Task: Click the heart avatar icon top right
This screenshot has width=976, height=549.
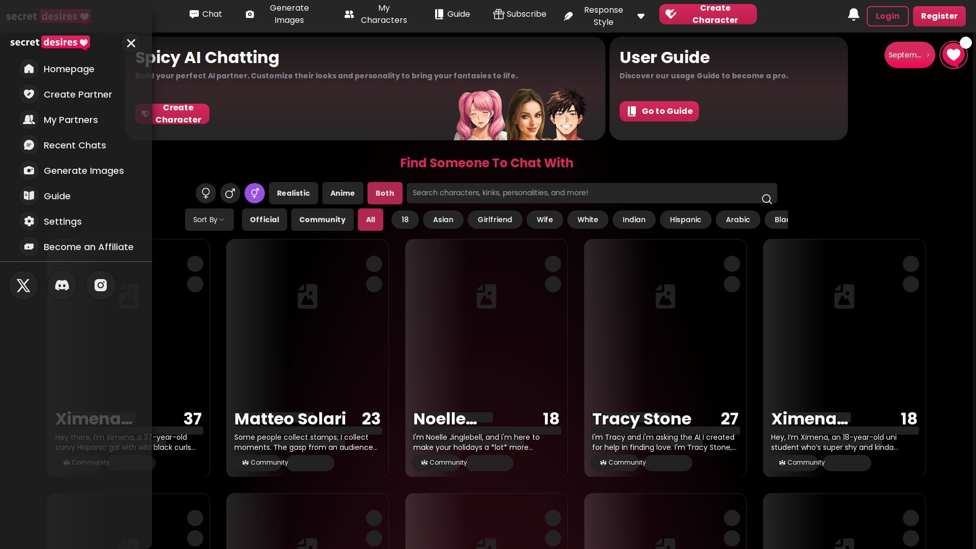Action: coord(953,55)
